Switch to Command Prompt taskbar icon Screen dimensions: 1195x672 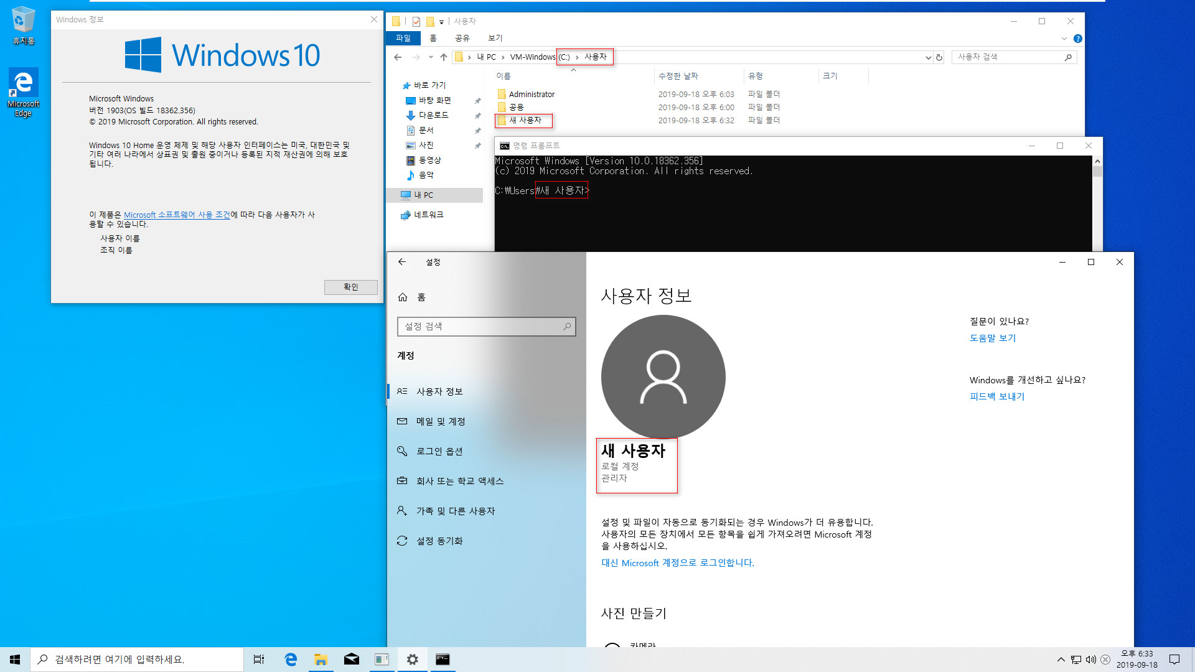point(443,660)
